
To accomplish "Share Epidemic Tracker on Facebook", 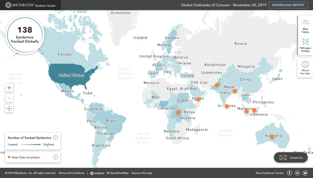I will 289,173.
